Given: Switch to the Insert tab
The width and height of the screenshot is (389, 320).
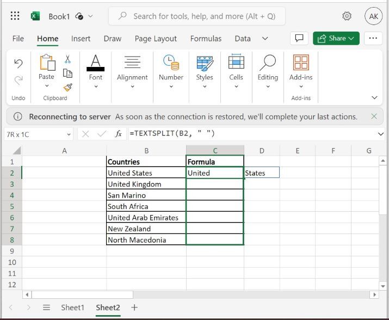Looking at the screenshot, I should 81,39.
